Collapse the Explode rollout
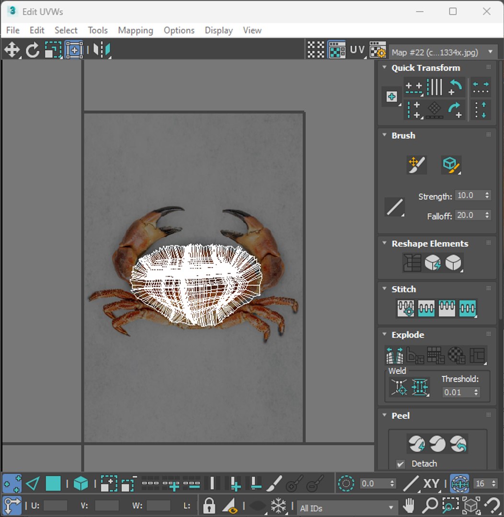The image size is (504, 517). coord(384,334)
